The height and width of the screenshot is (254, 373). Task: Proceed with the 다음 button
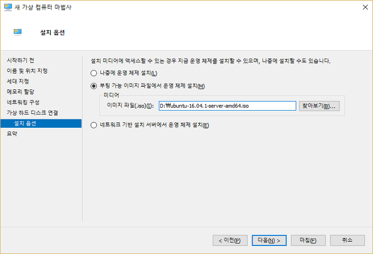[x=269, y=241]
